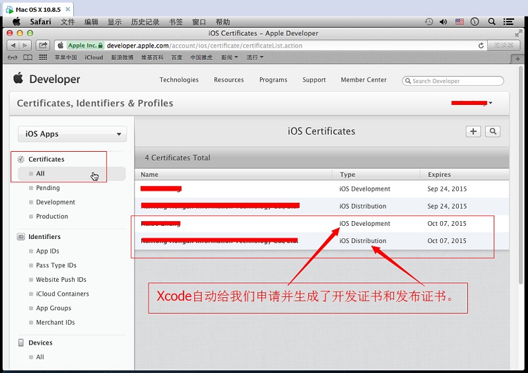
Task: Open the 窗口 menu
Action: point(199,22)
